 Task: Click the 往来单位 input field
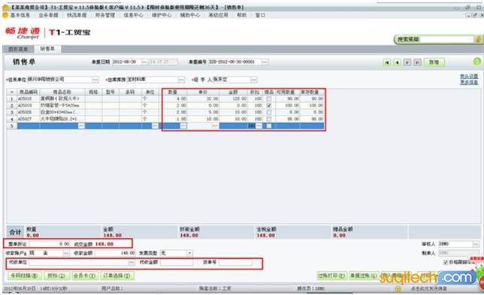pyautogui.click(x=59, y=80)
